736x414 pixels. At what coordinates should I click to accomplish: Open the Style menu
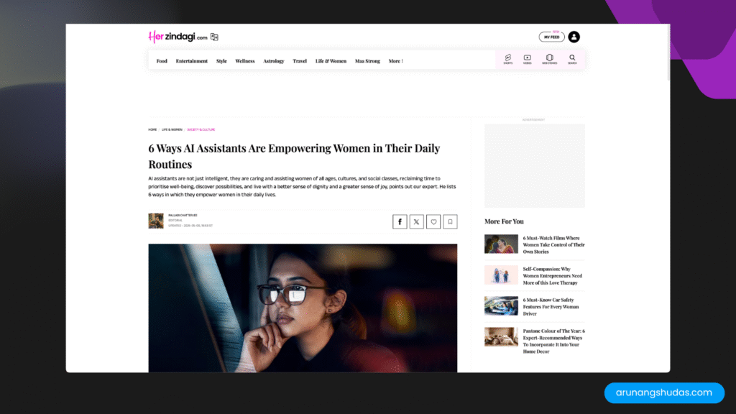tap(221, 61)
